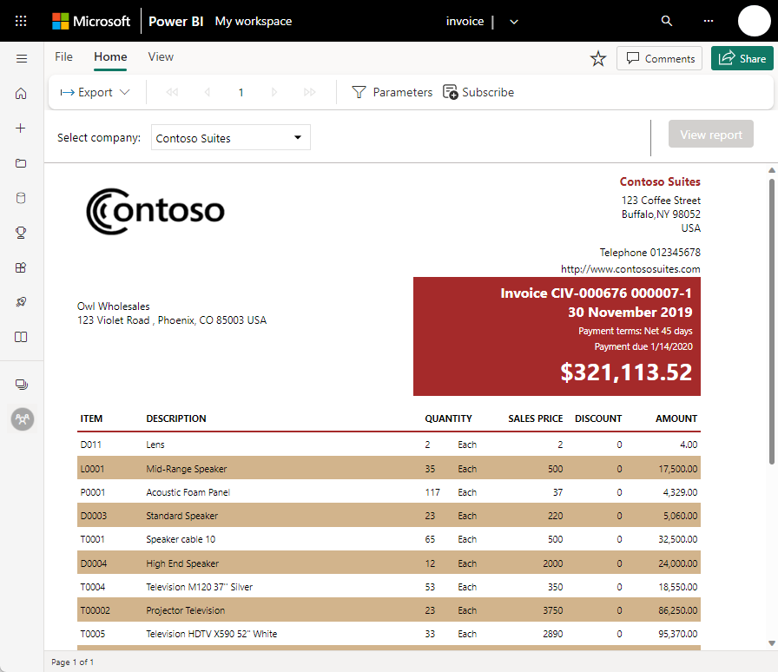778x672 pixels.
Task: Click the amount 95,370.00
Action: 678,634
